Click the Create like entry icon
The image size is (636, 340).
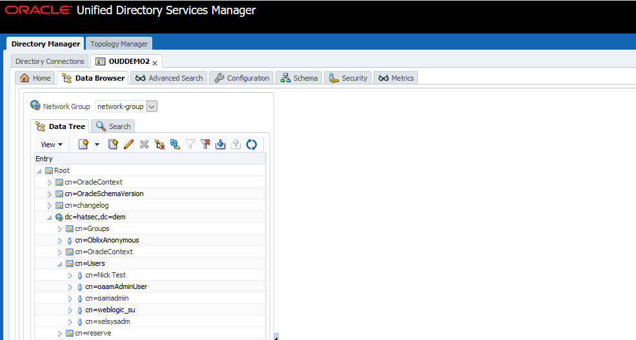113,145
